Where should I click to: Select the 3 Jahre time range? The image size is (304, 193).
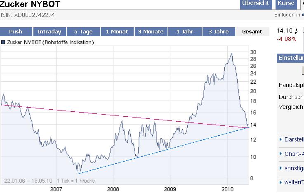(x=218, y=32)
